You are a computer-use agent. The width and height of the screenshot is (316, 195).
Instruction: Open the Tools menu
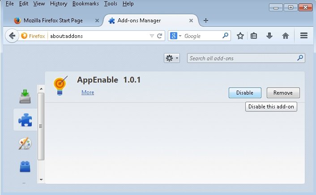(x=111, y=4)
